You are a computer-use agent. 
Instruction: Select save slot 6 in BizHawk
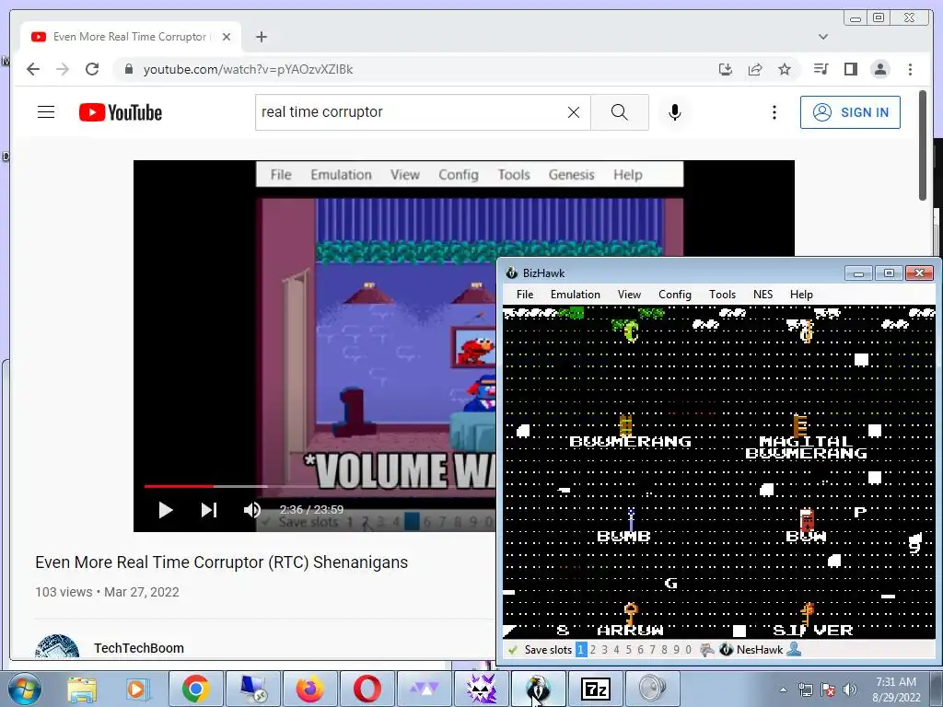(x=641, y=650)
